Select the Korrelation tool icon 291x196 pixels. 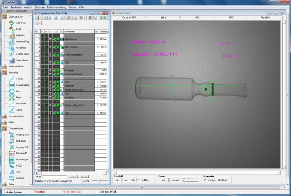click(x=12, y=48)
